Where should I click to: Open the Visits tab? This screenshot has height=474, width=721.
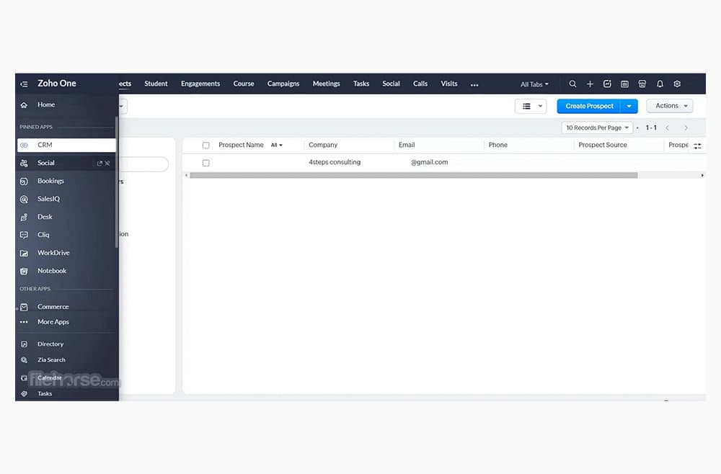point(449,84)
